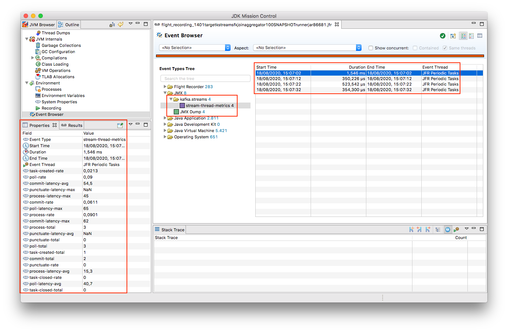
Task: Focus the Search the tree field
Action: (205, 79)
